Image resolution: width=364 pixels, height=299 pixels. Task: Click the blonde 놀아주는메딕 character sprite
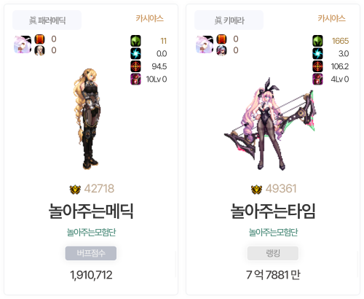point(87,119)
